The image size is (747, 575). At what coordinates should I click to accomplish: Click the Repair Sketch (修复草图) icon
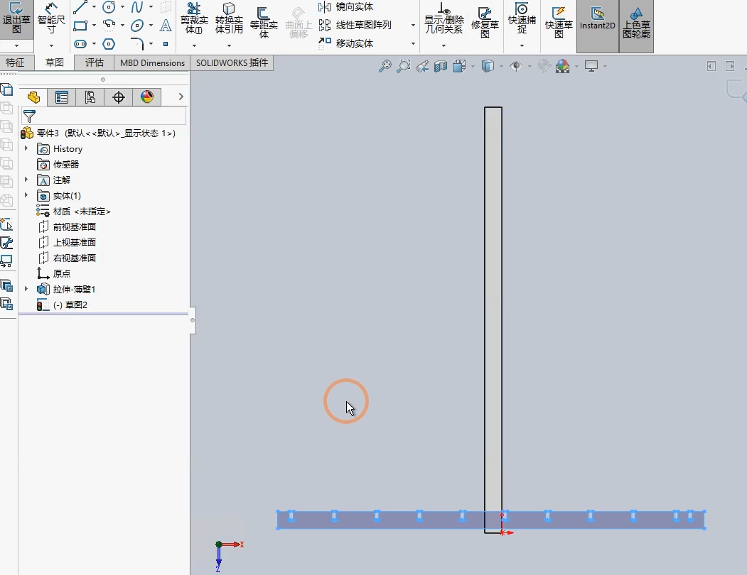point(485,21)
